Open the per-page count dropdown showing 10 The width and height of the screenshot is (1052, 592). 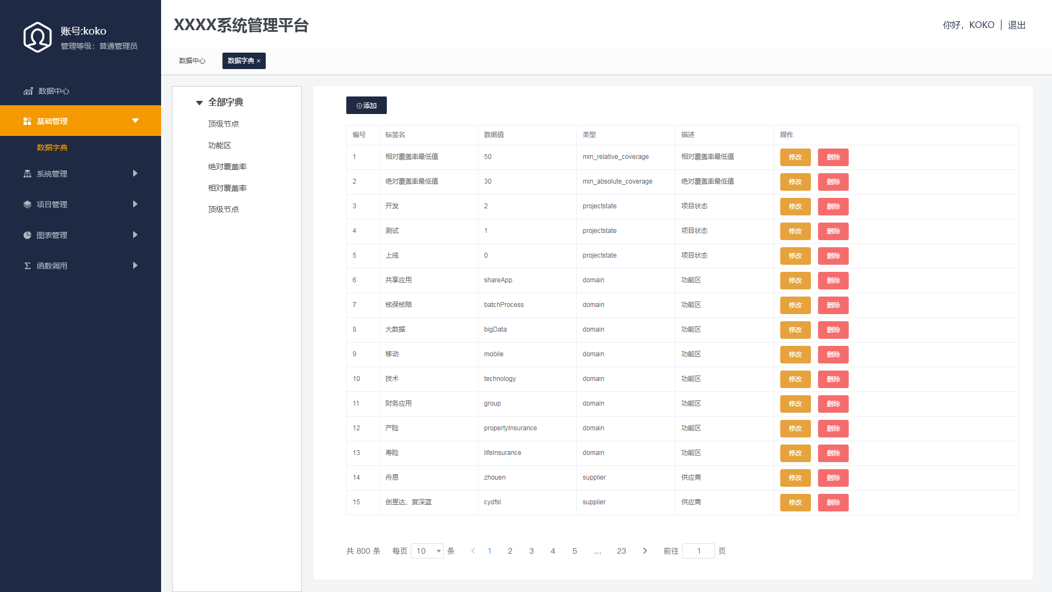point(427,551)
